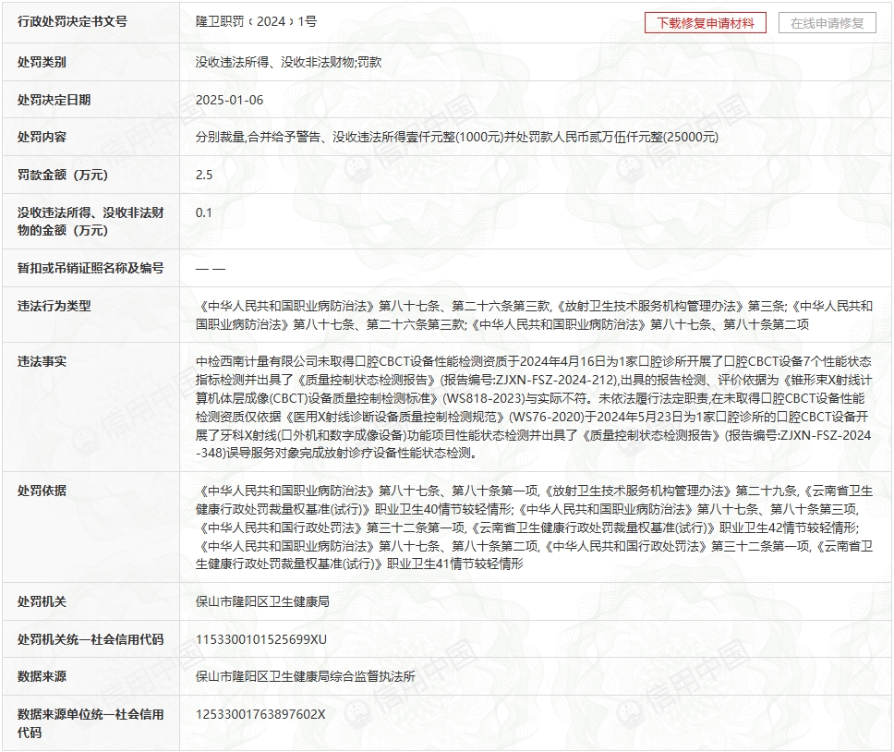Click the 违法行为类型 value text

click(534, 315)
